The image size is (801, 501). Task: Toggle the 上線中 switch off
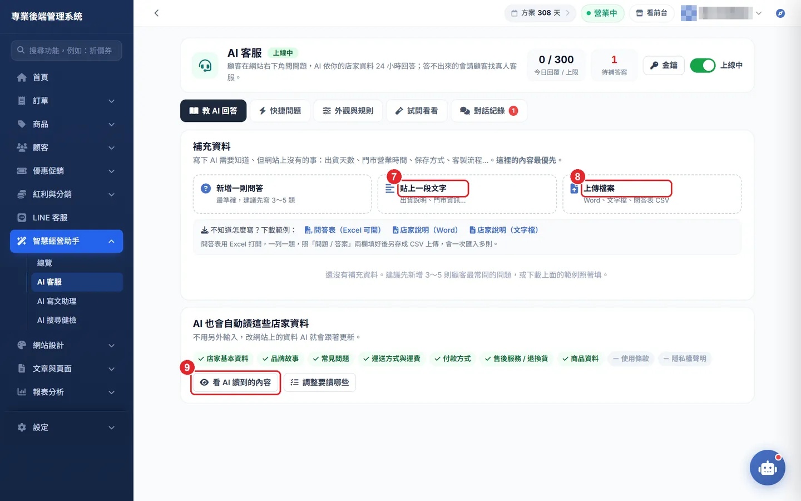click(703, 65)
